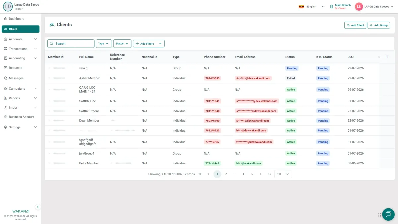Open the Type filter dropdown

(x=104, y=43)
